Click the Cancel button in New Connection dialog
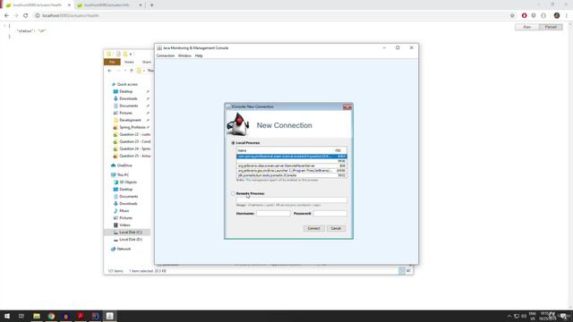The height and width of the screenshot is (322, 573). (x=336, y=229)
